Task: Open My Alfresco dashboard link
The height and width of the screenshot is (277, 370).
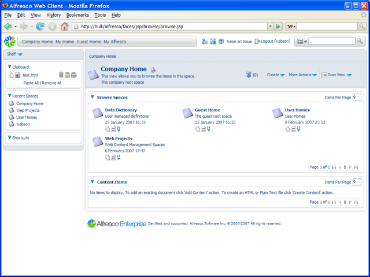Action: pyautogui.click(x=115, y=42)
